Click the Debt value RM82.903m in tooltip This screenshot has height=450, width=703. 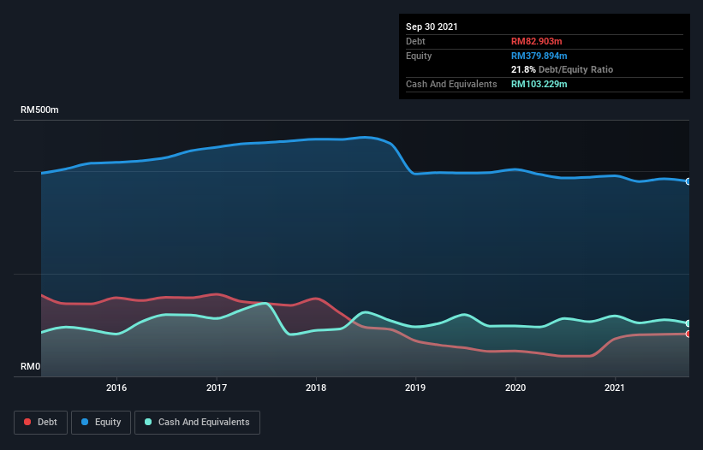coord(537,41)
